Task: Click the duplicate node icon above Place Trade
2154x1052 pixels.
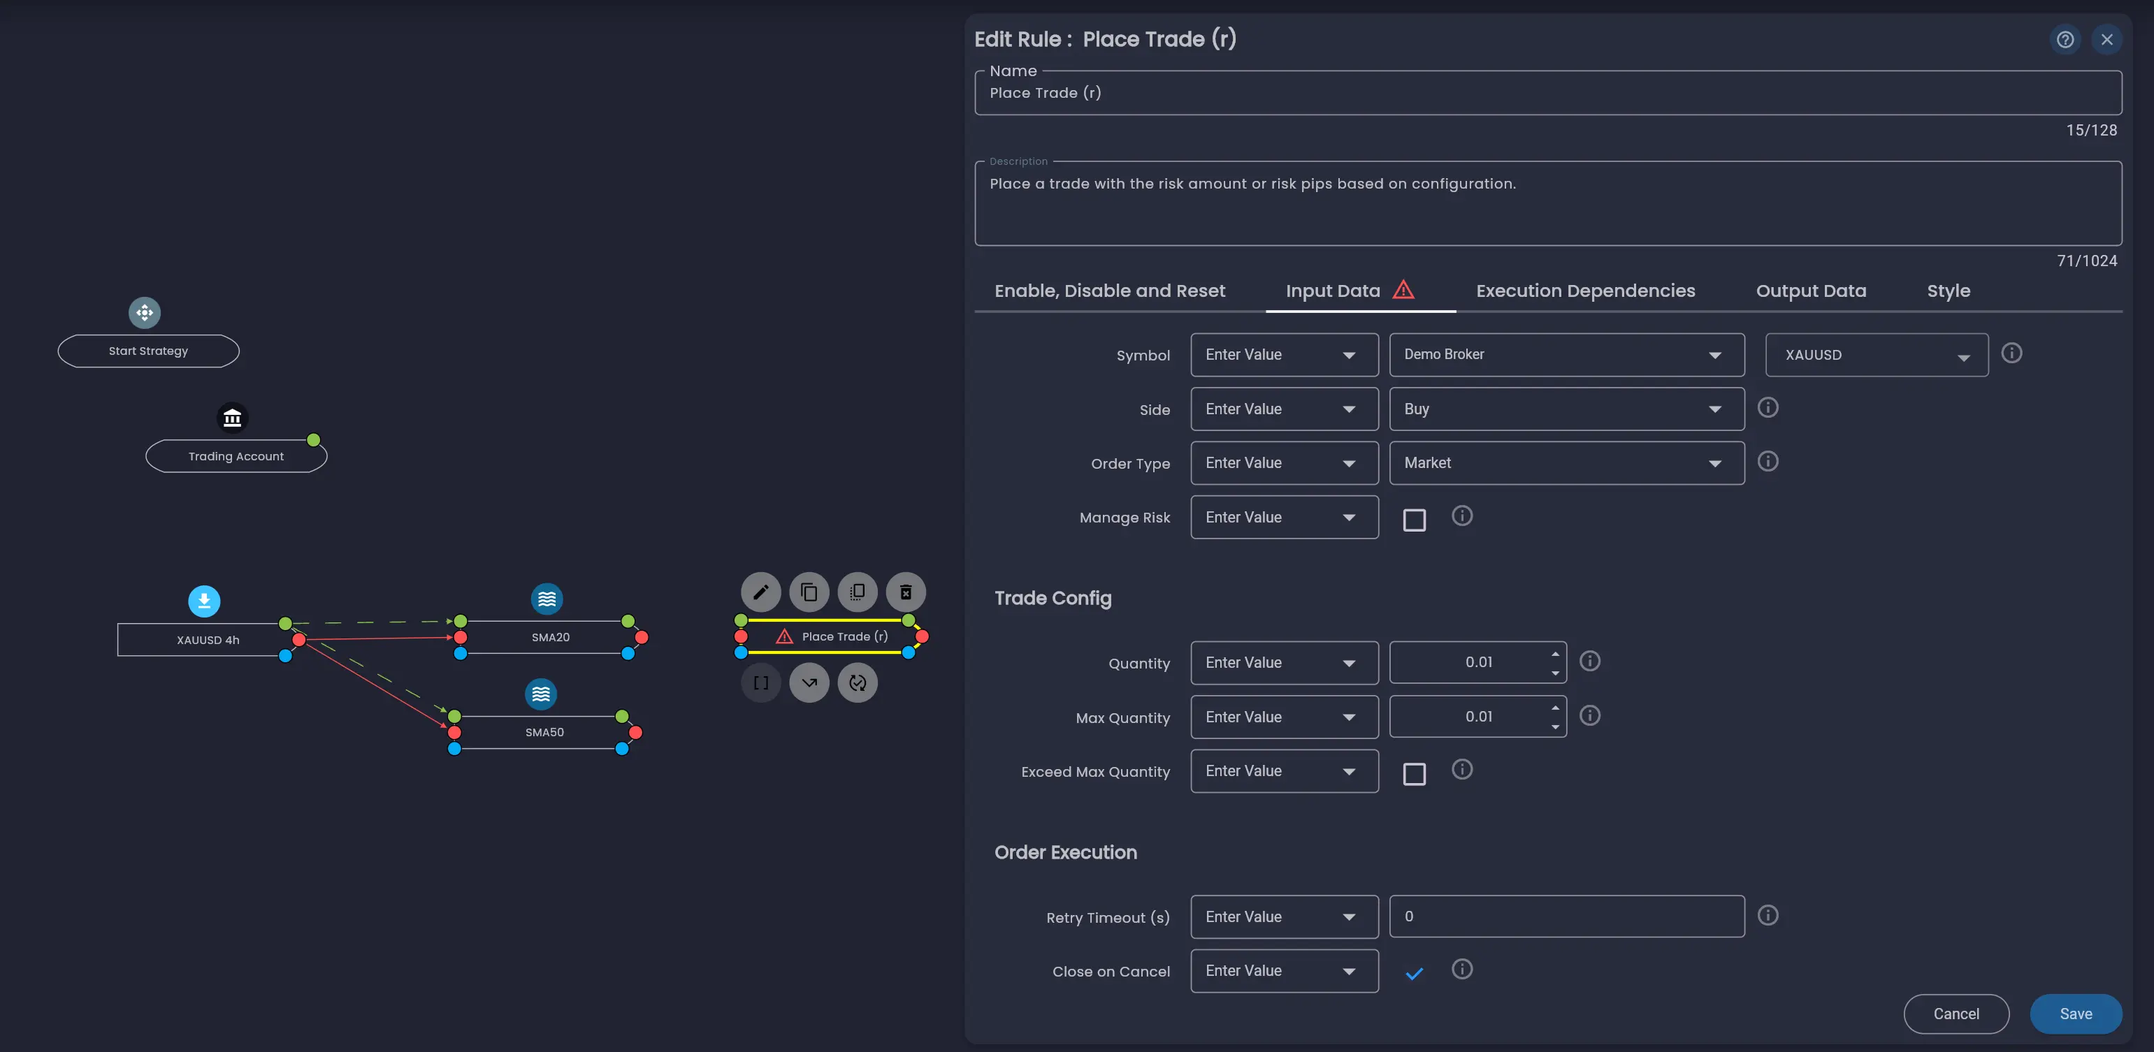Action: (809, 592)
